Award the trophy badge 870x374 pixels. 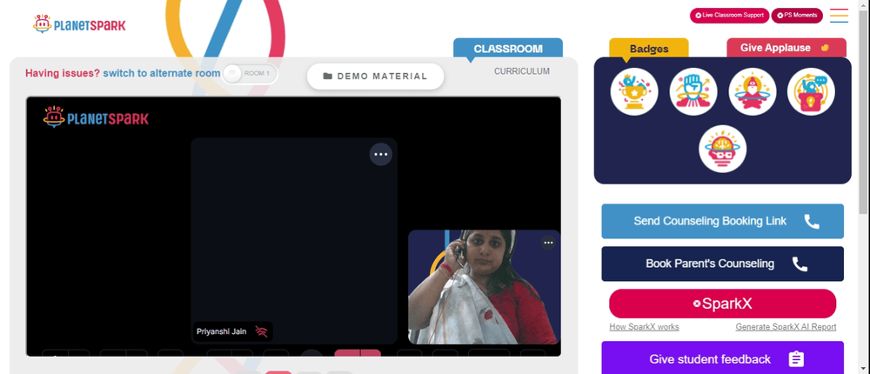click(x=634, y=91)
